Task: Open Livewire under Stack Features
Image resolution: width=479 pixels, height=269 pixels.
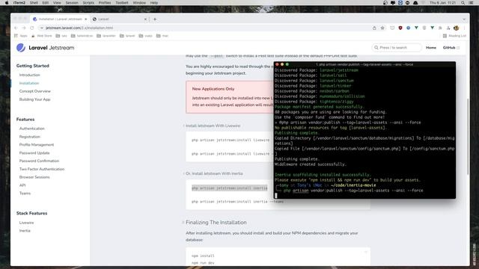Action: point(27,223)
